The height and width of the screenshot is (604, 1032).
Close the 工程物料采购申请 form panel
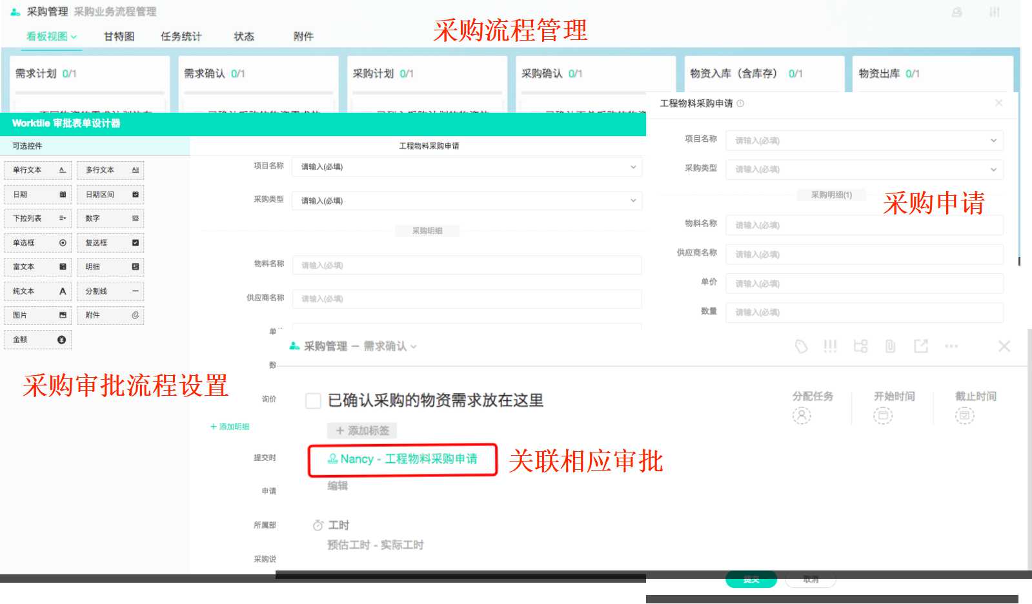click(x=998, y=103)
